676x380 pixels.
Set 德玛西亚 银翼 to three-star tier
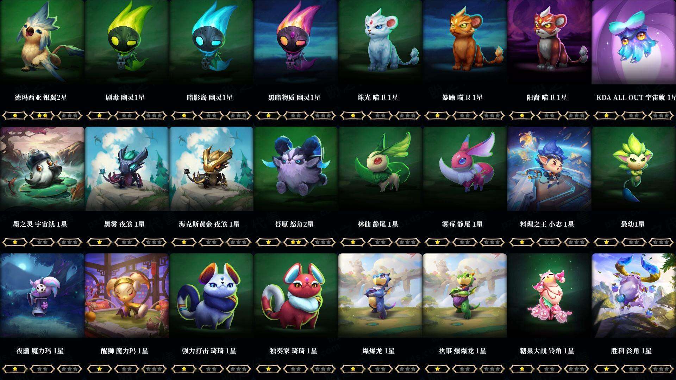pyautogui.click(x=70, y=115)
